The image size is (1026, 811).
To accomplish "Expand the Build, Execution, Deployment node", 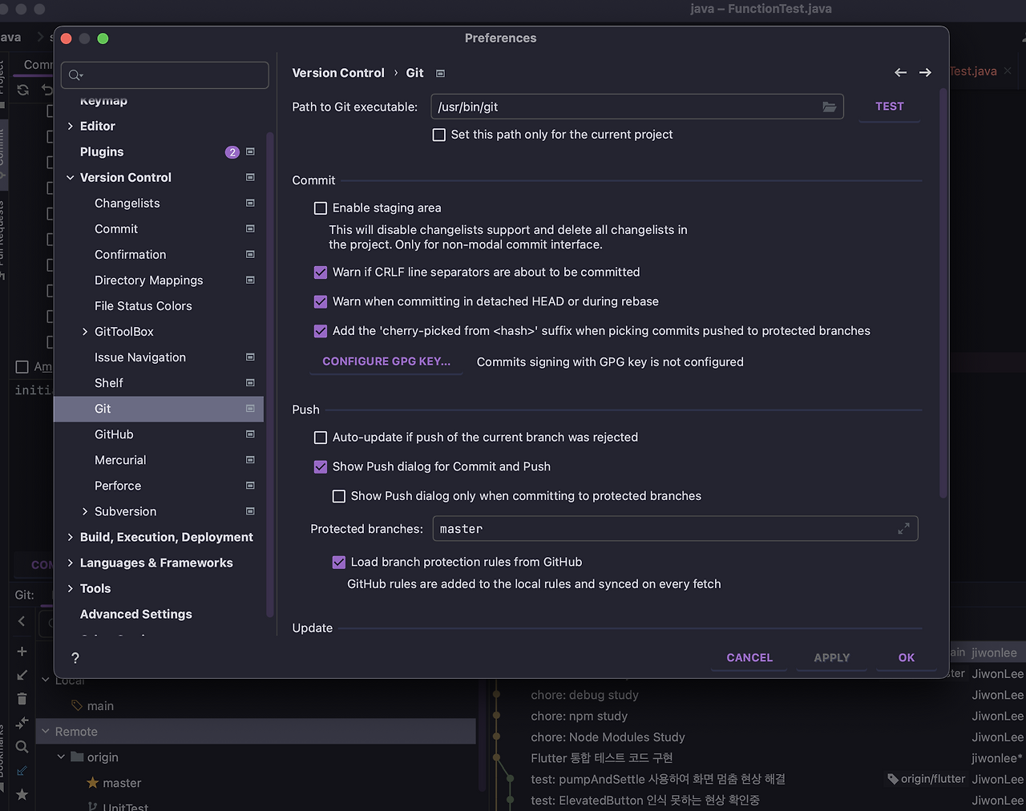I will point(71,537).
